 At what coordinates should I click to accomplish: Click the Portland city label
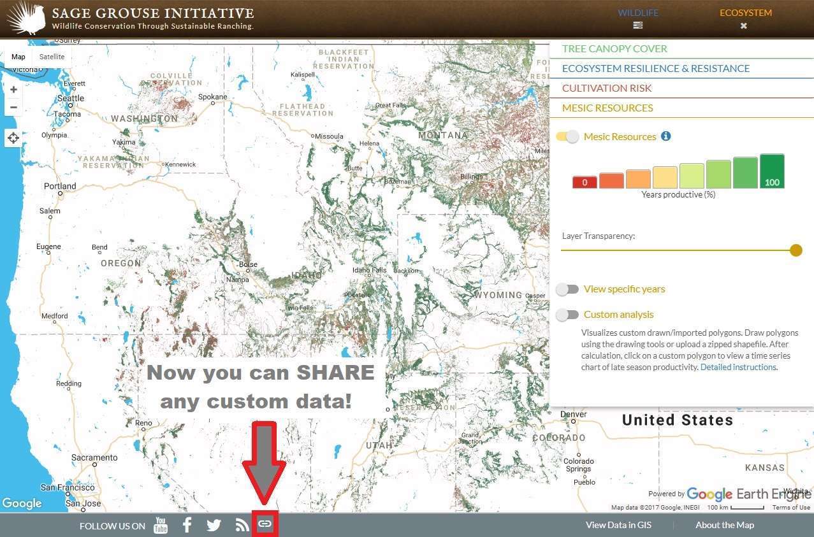pos(60,187)
